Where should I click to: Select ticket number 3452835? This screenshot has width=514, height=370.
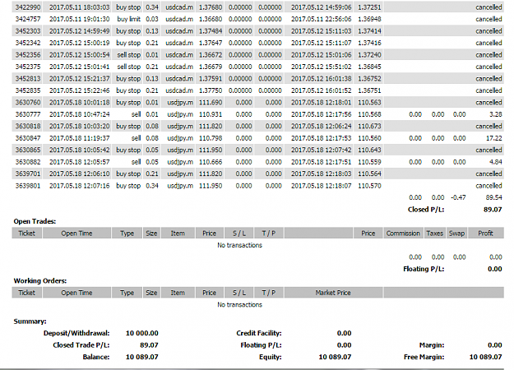tap(28, 90)
